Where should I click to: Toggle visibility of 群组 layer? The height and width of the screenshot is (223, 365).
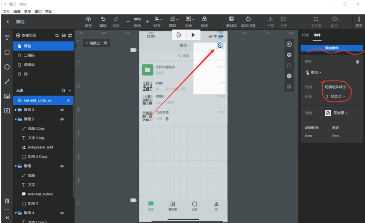62,166
